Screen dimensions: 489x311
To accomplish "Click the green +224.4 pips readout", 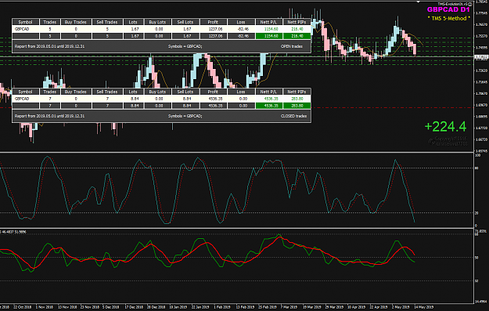I will pos(445,126).
